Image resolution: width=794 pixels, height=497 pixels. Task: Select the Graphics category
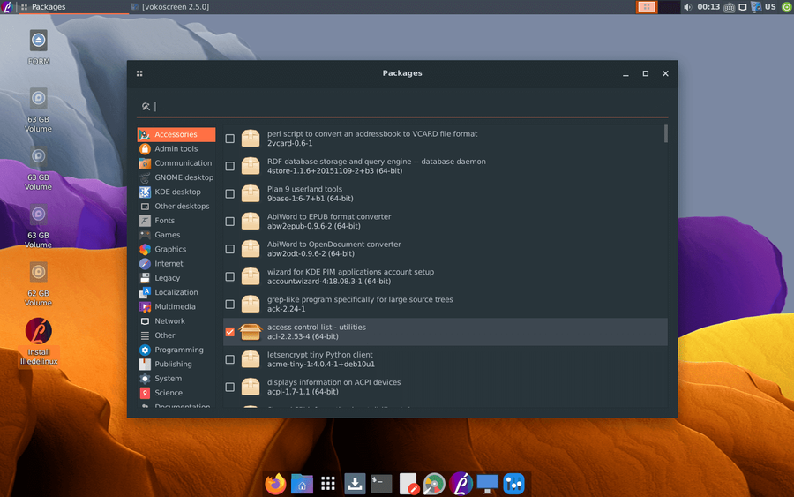click(x=170, y=249)
